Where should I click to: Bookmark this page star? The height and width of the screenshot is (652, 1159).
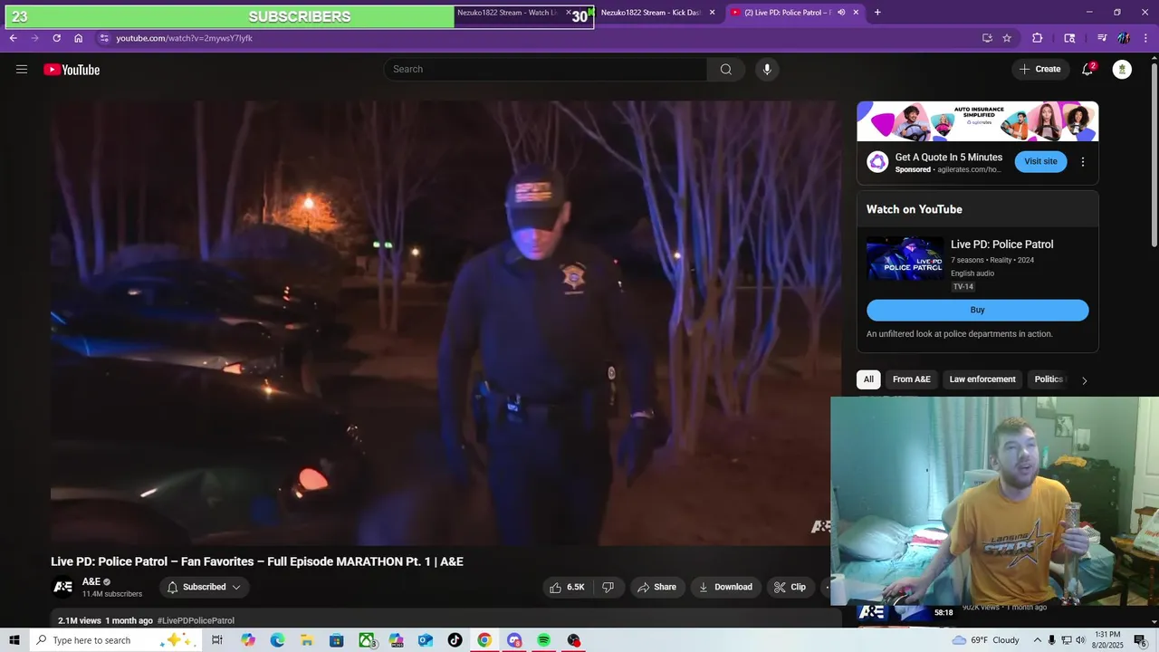tap(1007, 38)
